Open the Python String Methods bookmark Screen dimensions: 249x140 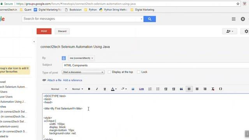pos(113,10)
